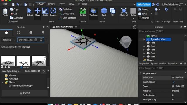Open the UI insert tool
This screenshot has width=187, height=105.
[112, 12]
